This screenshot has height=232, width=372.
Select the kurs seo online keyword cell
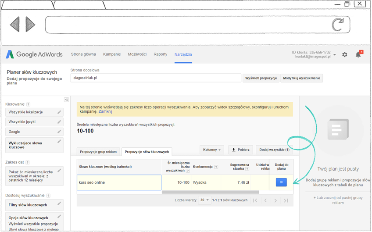[x=119, y=182]
